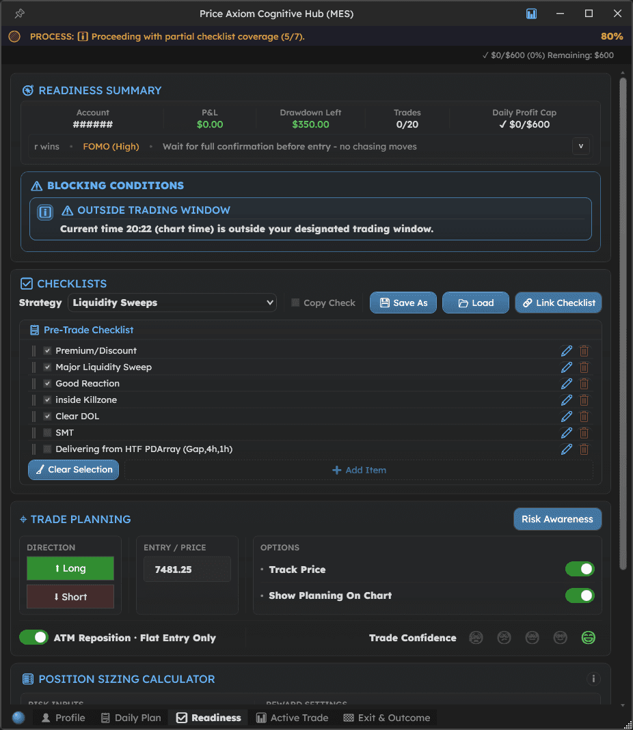Edit the Clear DOL item

click(x=566, y=416)
